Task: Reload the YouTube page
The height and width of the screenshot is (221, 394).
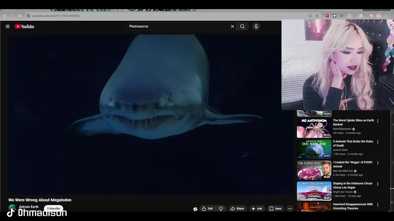Action: coord(19,16)
